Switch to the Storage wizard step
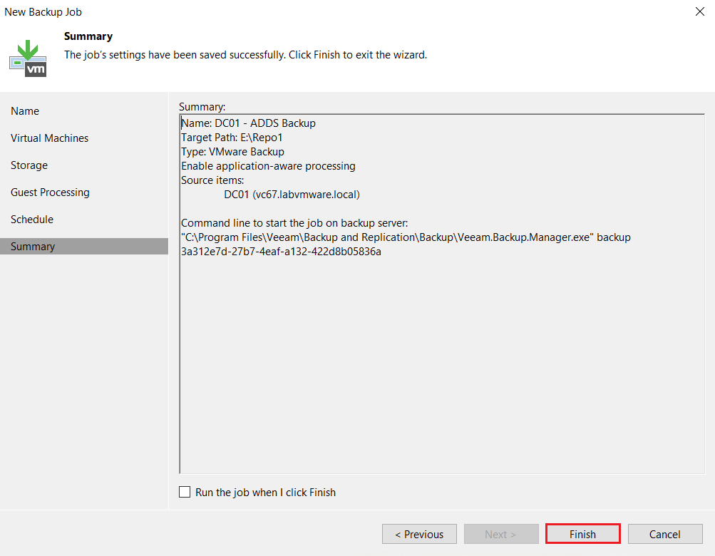The width and height of the screenshot is (715, 556). 29,165
